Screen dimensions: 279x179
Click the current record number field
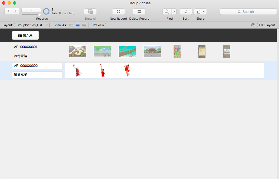click(31, 11)
